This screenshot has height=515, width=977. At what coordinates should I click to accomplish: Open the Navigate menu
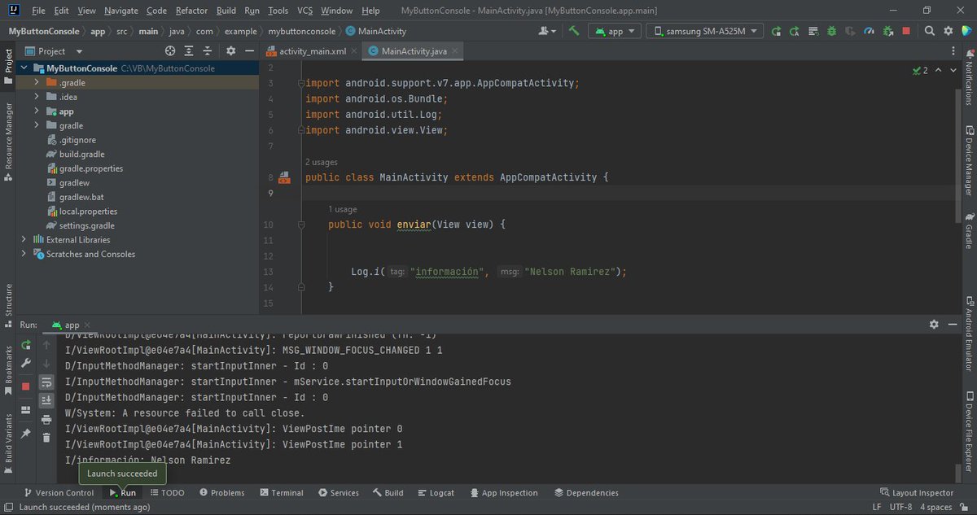tap(121, 11)
